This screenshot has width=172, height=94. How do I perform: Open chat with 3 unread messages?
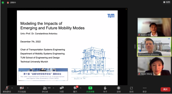pyautogui.click(x=76, y=88)
